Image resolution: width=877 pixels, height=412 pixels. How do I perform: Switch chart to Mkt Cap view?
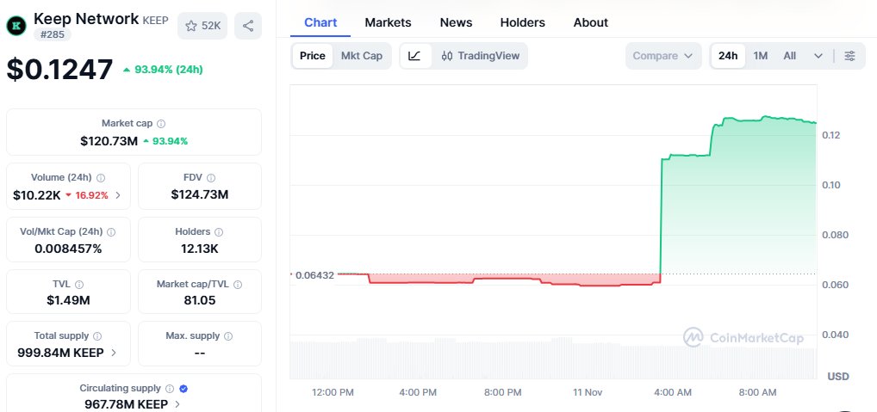coord(362,56)
